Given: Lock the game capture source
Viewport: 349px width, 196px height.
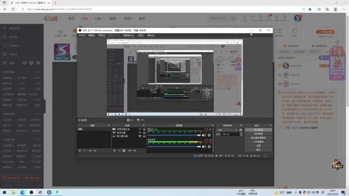Looking at the screenshot, I should (x=144, y=133).
